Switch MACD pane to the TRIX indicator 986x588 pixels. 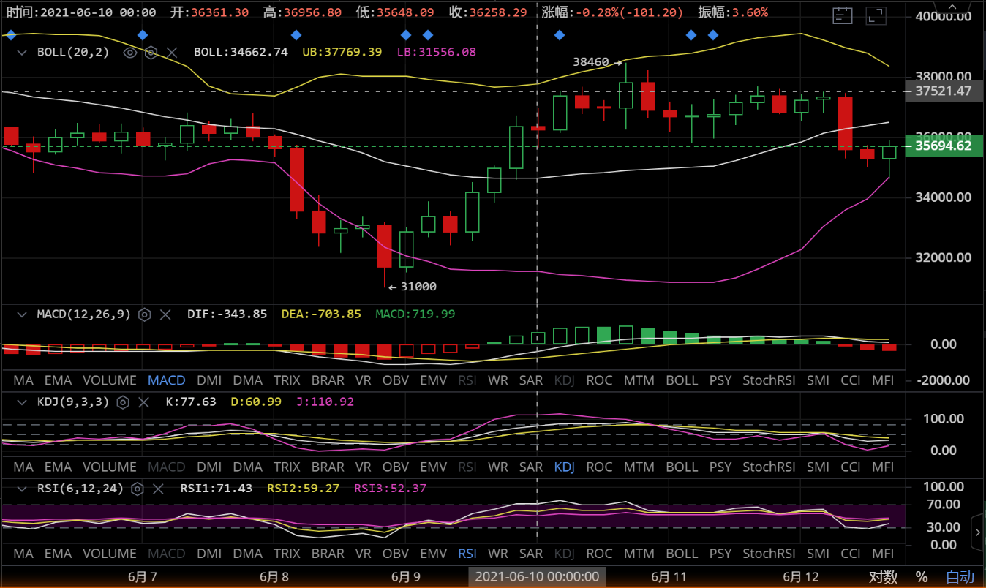tap(287, 380)
